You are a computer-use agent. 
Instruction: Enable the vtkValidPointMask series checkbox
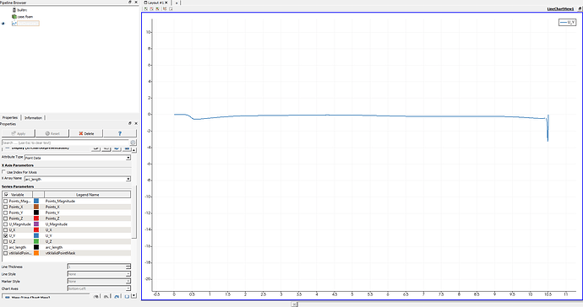[6, 253]
